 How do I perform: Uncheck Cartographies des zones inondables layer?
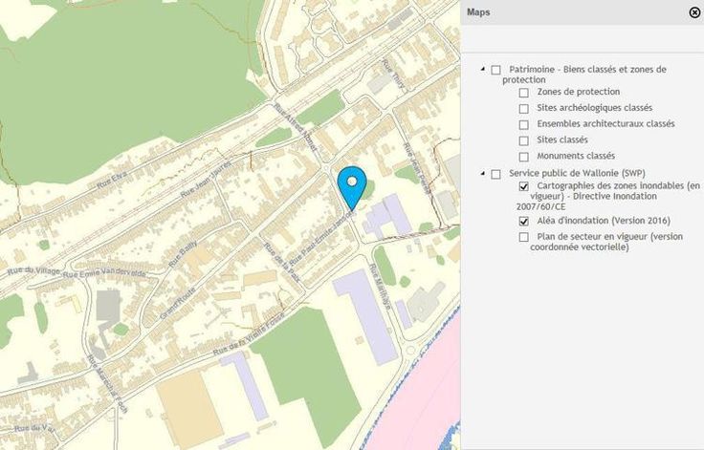point(523,185)
